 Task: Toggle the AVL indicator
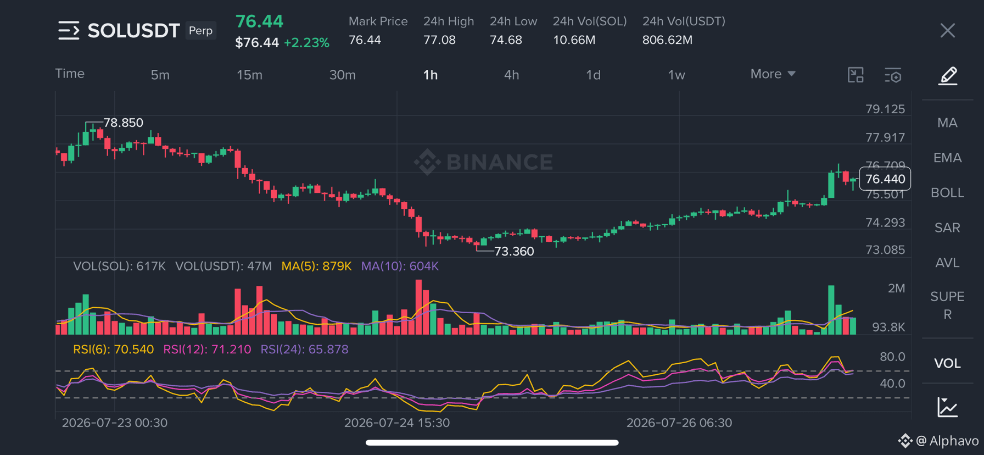coord(947,263)
